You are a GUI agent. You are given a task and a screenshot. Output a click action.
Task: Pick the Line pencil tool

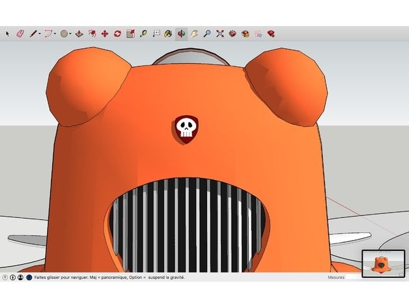point(32,33)
